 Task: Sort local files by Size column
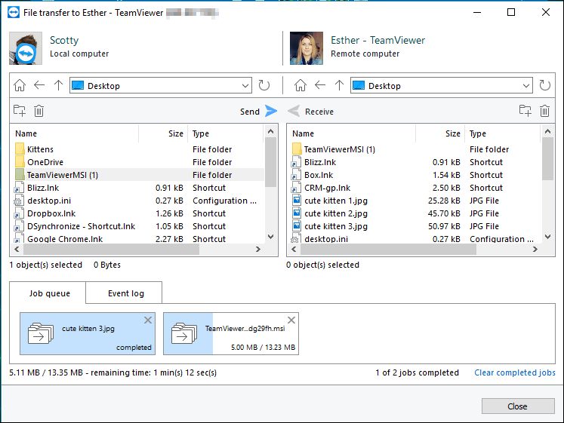(x=163, y=133)
